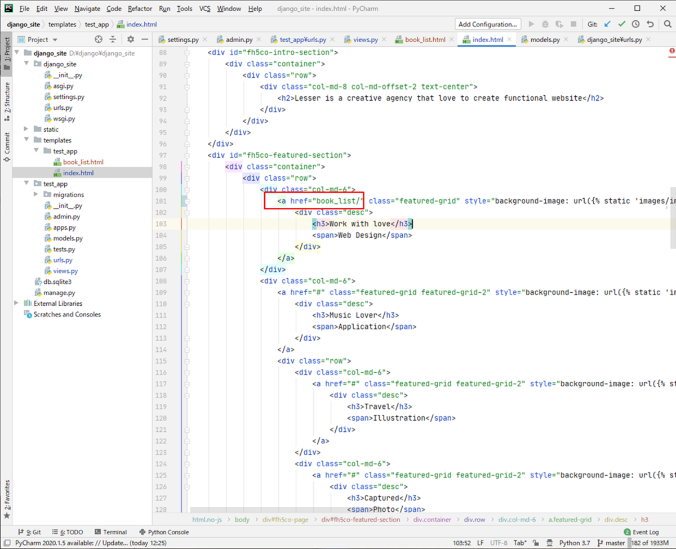Click the Add Configuration button
This screenshot has height=549, width=676.
coord(488,24)
